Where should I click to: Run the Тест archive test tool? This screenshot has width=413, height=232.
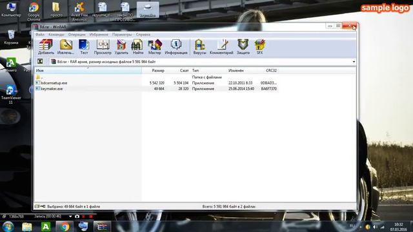(x=84, y=47)
